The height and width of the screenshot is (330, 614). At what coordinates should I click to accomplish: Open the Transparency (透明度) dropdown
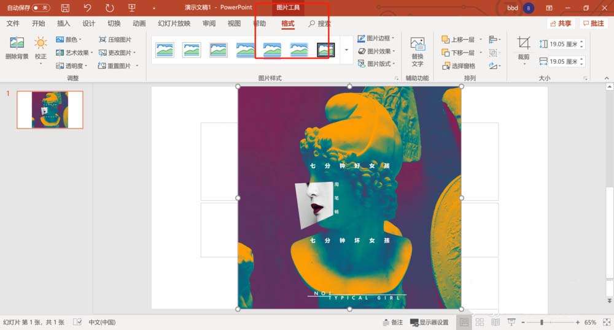[x=72, y=66]
